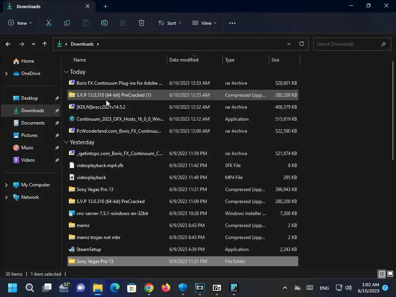Image resolution: width=396 pixels, height=297 pixels.
Task: Open Microsoft Store from taskbar
Action: 131,288
